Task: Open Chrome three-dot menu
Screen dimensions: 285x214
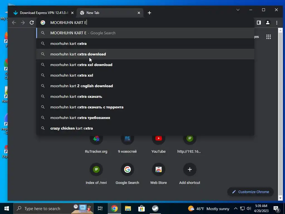Action: pyautogui.click(x=277, y=23)
